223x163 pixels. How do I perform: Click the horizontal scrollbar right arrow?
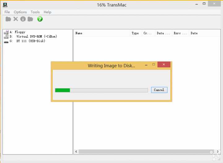click(218, 152)
